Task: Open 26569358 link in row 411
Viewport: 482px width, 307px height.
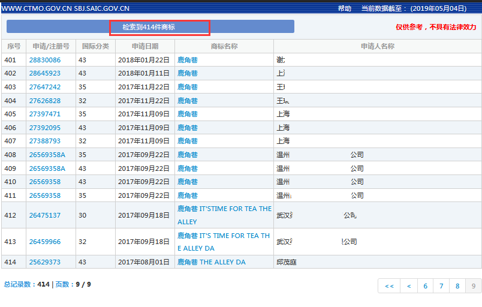Action: pos(45,195)
